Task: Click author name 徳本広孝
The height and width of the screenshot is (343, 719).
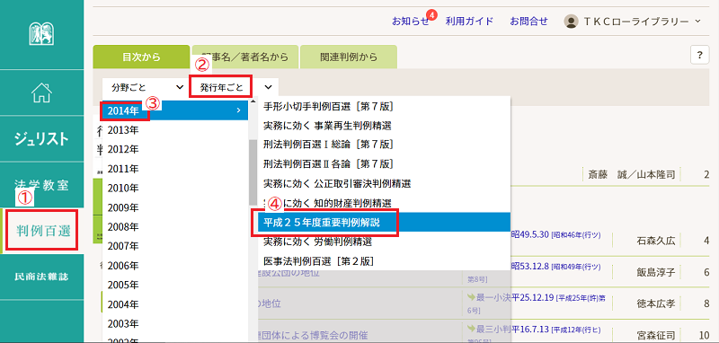Action: click(656, 303)
